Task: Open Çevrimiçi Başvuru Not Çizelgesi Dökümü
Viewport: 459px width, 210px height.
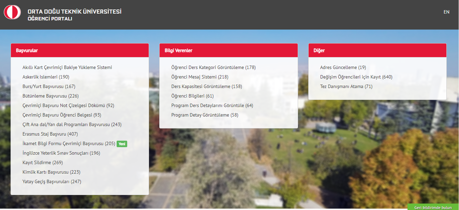Action: pyautogui.click(x=68, y=106)
